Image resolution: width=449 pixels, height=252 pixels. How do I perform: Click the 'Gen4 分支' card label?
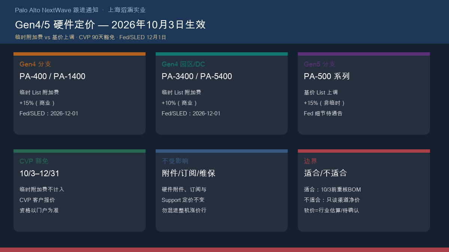35,64
